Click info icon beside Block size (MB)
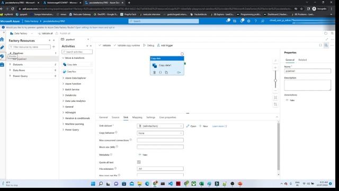 coord(117,146)
